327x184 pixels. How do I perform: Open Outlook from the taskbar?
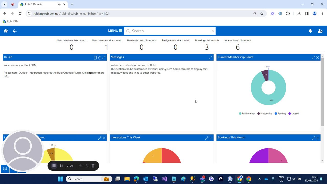tap(146, 179)
